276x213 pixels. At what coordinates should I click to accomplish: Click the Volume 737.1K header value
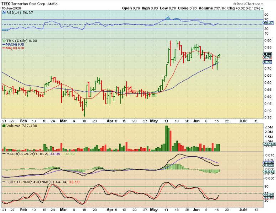tap(212, 8)
